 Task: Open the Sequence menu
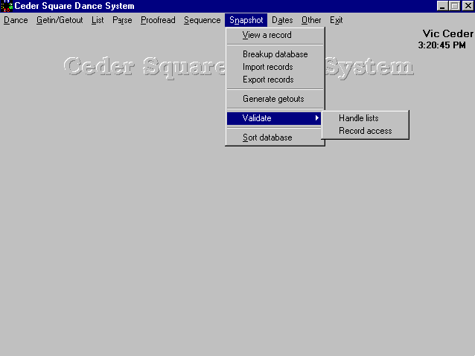click(x=202, y=20)
